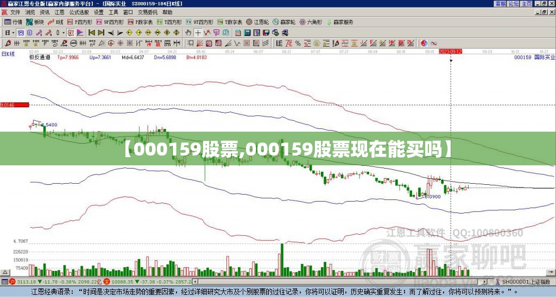Open 赢家服务 service button
556x297 pixels.
pos(340,22)
